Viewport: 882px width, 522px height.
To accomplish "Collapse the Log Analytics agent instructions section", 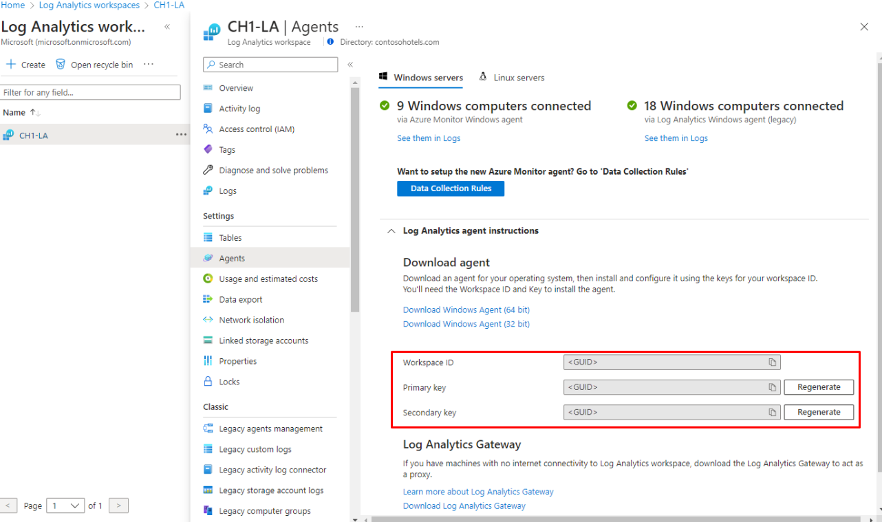I will pos(391,230).
